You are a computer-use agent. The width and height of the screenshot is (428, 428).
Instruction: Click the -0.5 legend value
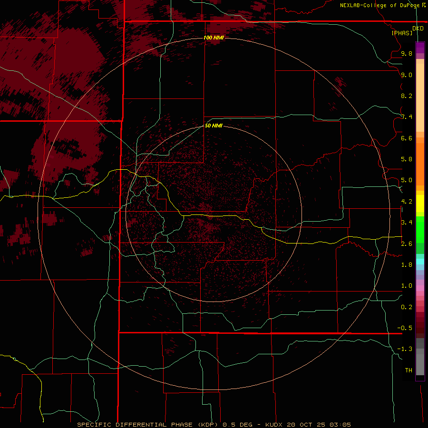(405, 328)
